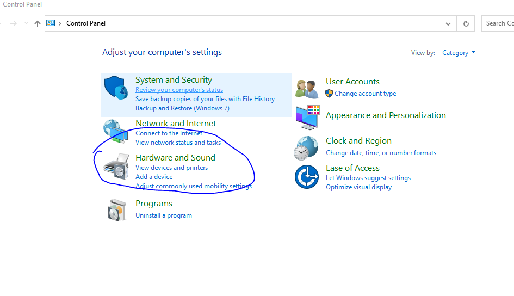Click the shield icon beside Change account type
This screenshot has width=514, height=296.
pos(329,94)
